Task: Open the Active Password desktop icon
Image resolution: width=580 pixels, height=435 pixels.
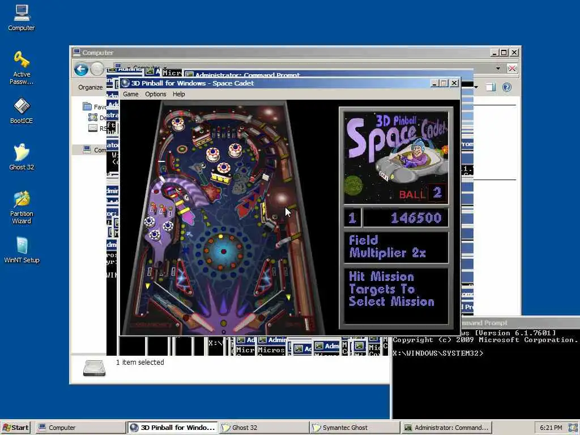Action: tap(22, 68)
